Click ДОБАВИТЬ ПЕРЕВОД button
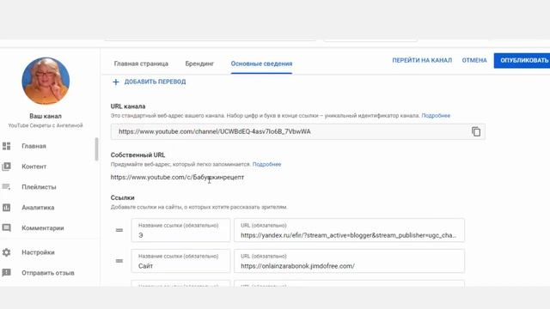Viewport: 550px width, 309px height. (x=155, y=82)
